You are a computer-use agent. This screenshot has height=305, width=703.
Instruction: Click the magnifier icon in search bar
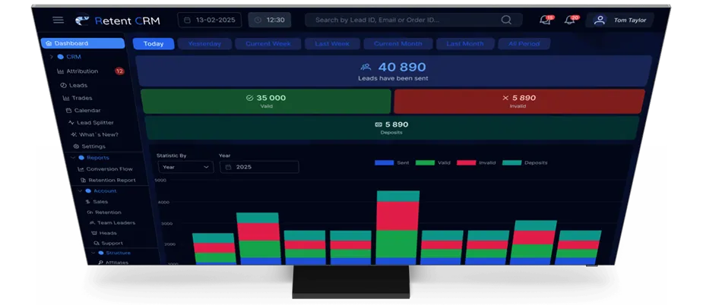tap(506, 20)
